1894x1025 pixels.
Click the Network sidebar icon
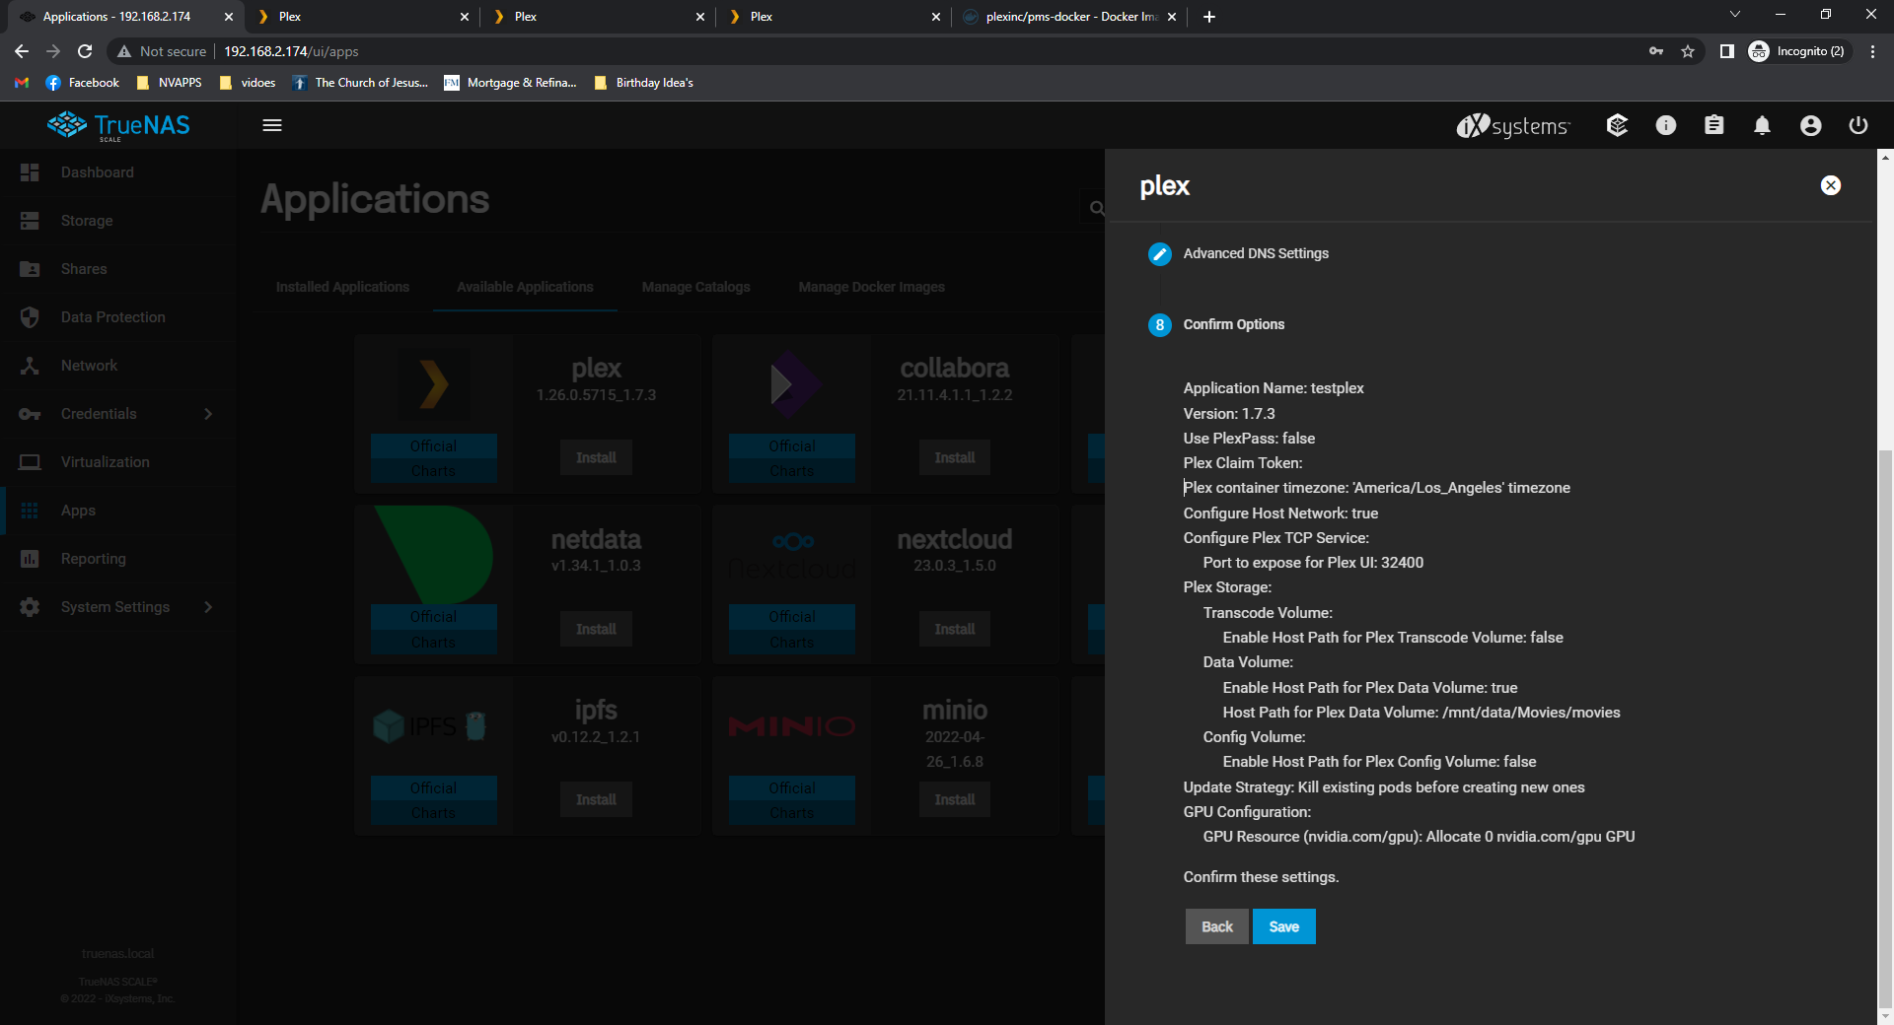[30, 366]
